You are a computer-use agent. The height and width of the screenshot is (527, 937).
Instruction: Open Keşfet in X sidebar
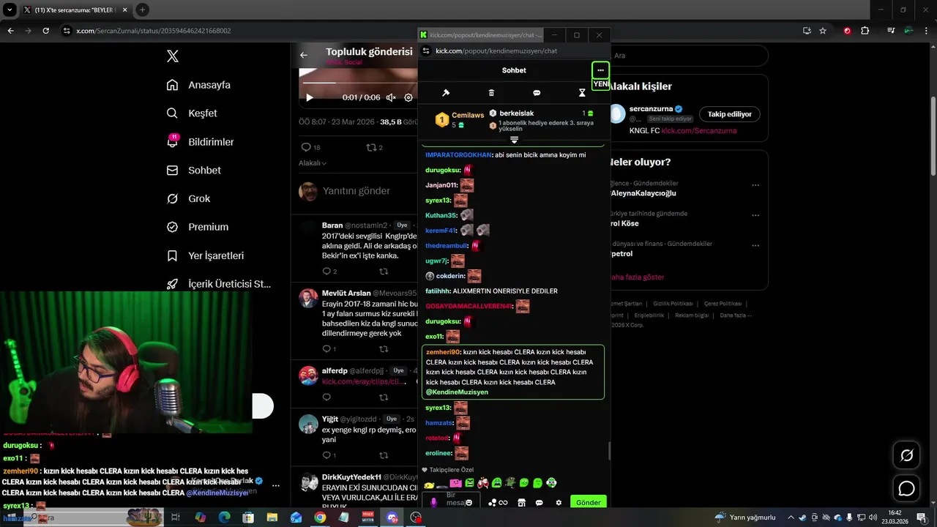tap(193, 113)
